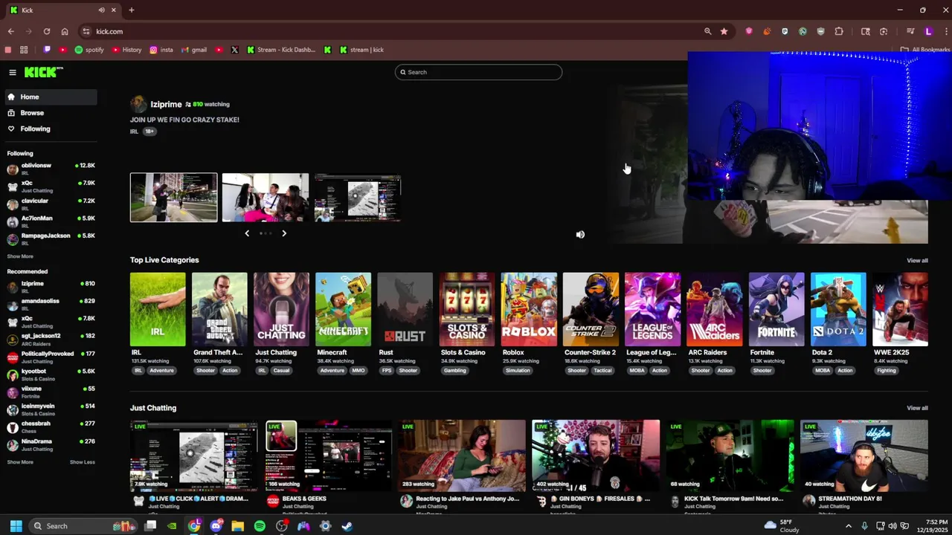Viewport: 952px width, 535px height.
Task: Open the Browse sidebar section
Action: point(50,113)
